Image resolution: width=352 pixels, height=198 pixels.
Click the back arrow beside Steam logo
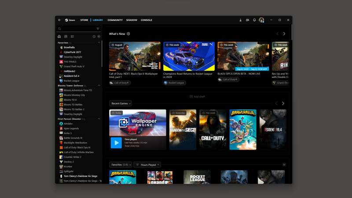click(59, 20)
